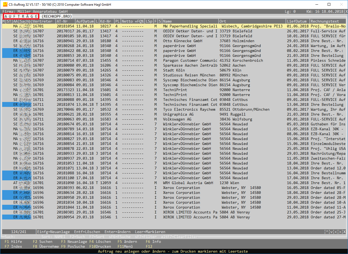Click the scroll right arrow in status bar
The height and width of the screenshot is (254, 348).
[340, 232]
